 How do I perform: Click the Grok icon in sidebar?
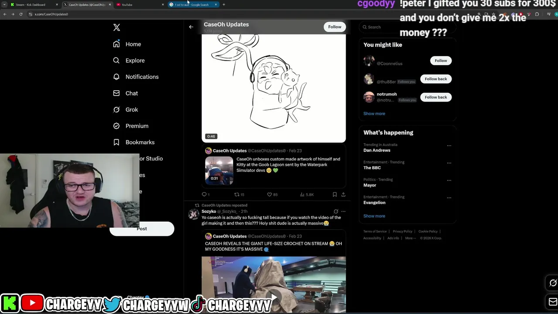[x=116, y=109]
